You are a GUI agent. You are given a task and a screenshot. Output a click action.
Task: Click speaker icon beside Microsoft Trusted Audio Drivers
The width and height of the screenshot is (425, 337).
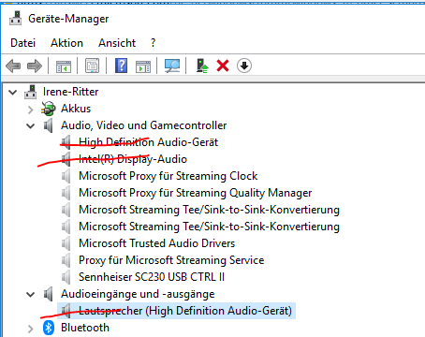tap(66, 243)
